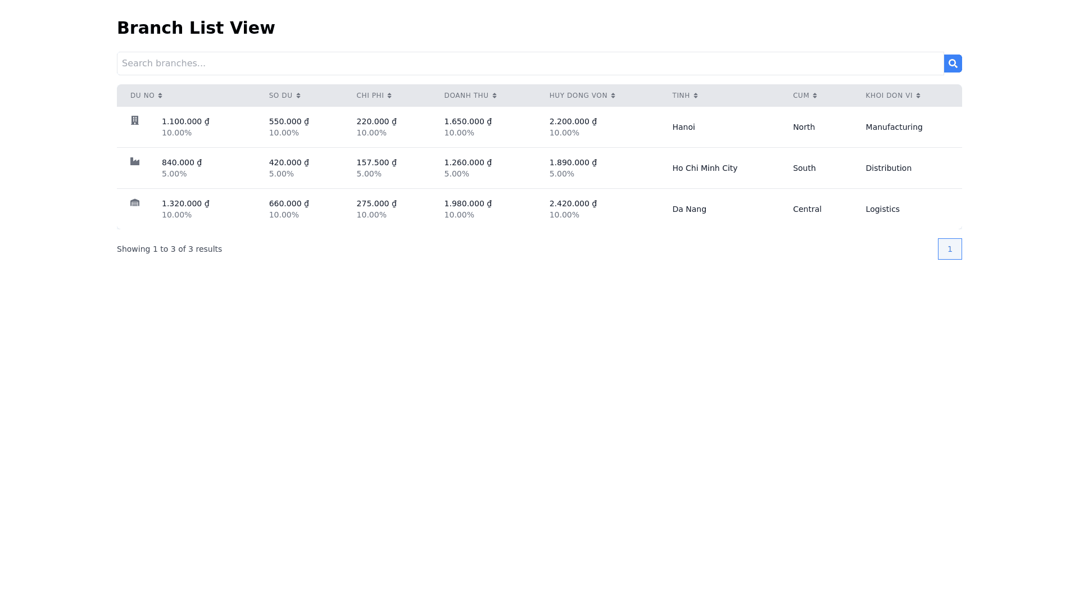Screen dimensions: 1079x607
Task: Focus the Search branches input field
Action: (530, 64)
